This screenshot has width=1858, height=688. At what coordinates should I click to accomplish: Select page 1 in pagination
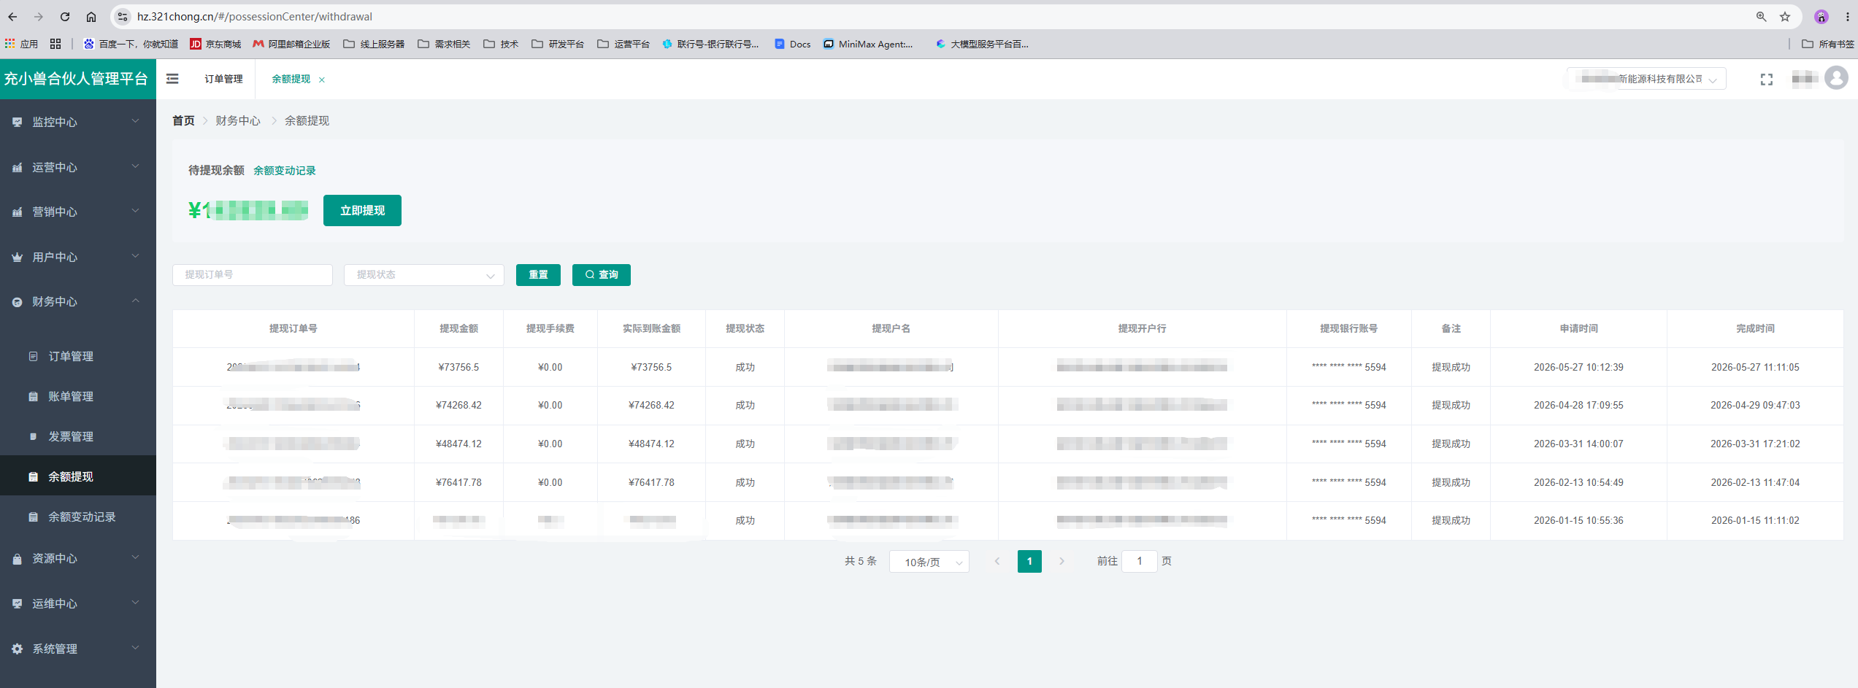click(x=1029, y=561)
